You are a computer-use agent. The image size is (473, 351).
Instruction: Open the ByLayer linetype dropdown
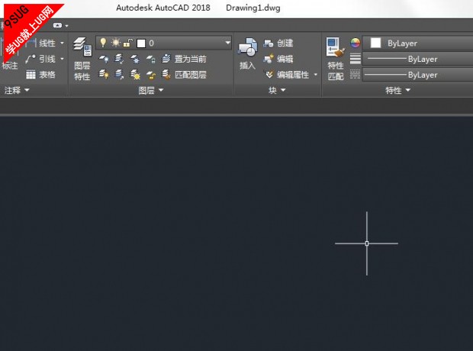coord(417,75)
